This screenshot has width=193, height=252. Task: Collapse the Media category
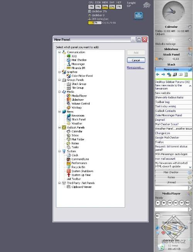click(59, 91)
